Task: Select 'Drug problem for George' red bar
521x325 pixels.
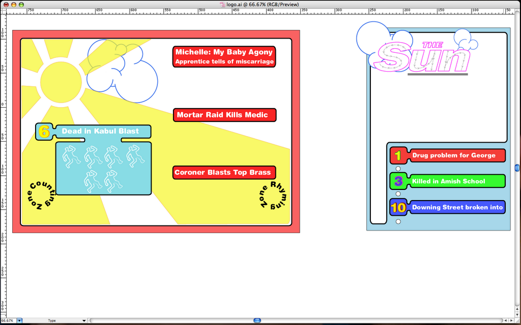Action: tap(457, 155)
